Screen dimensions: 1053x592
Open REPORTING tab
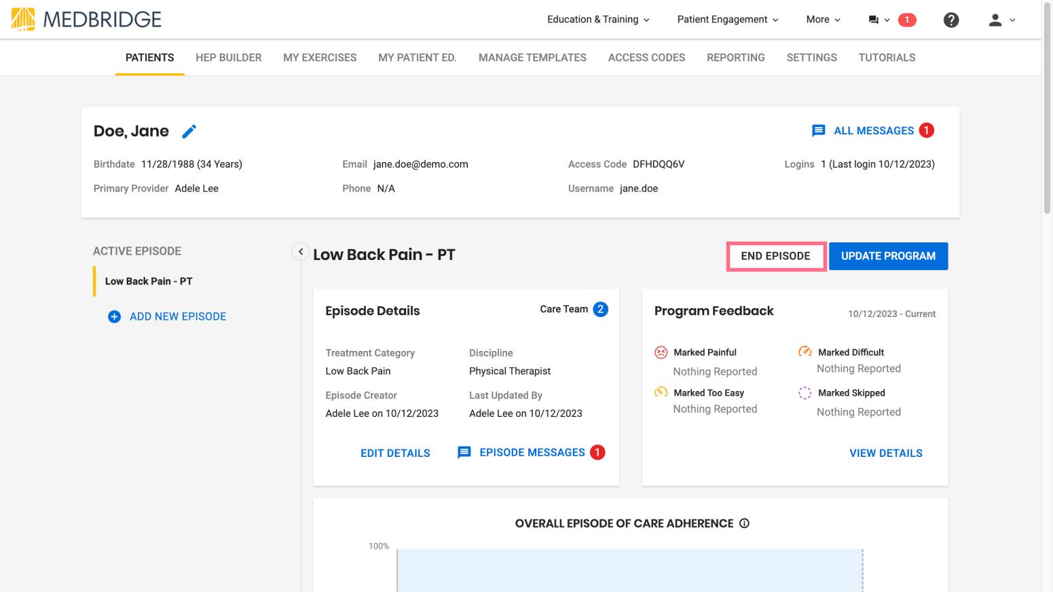pyautogui.click(x=736, y=58)
